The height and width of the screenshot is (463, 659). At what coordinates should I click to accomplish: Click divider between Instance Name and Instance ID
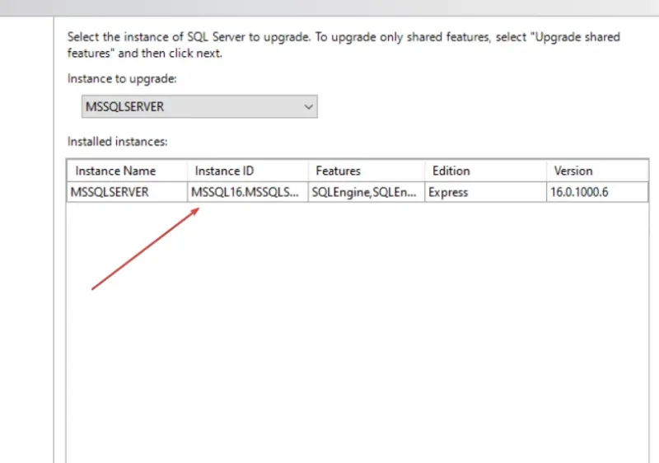[188, 171]
